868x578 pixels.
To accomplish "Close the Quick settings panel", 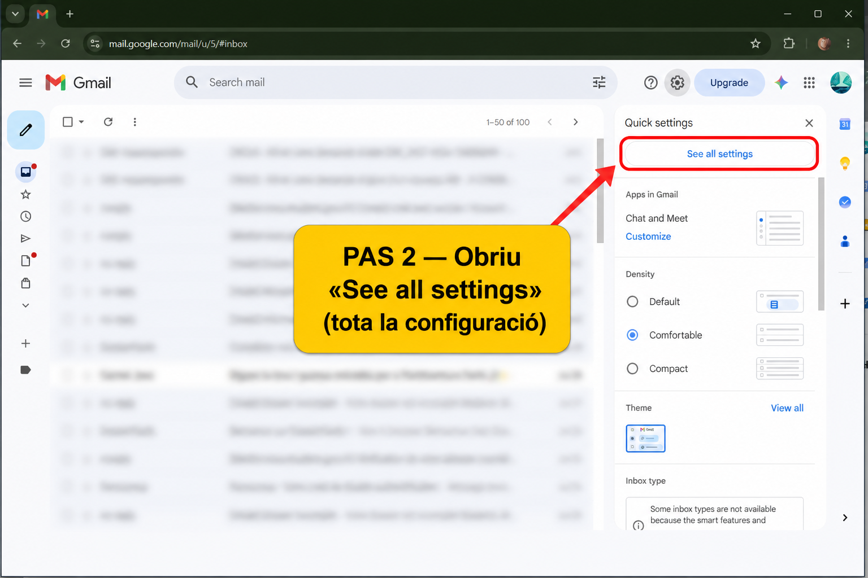I will point(809,123).
